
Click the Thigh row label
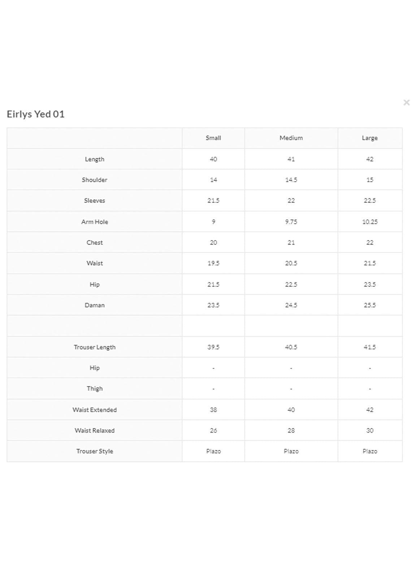(x=95, y=389)
